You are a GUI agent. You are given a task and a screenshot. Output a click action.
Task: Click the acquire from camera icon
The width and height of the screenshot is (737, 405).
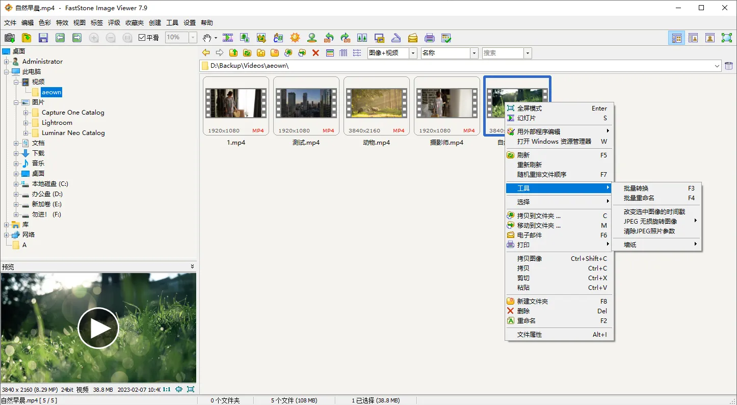[10, 38]
